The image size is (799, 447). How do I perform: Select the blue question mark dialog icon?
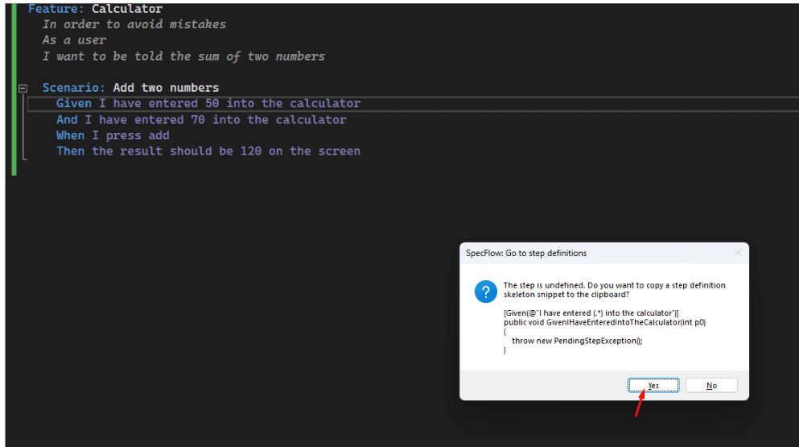click(486, 292)
